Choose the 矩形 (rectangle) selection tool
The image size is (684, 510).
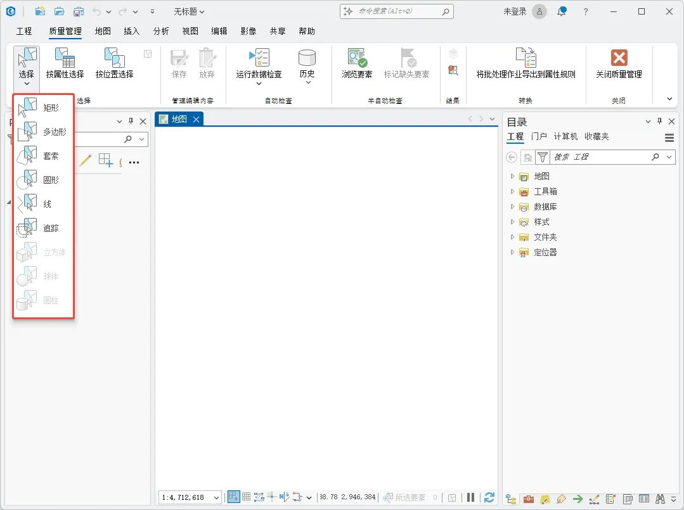43,107
